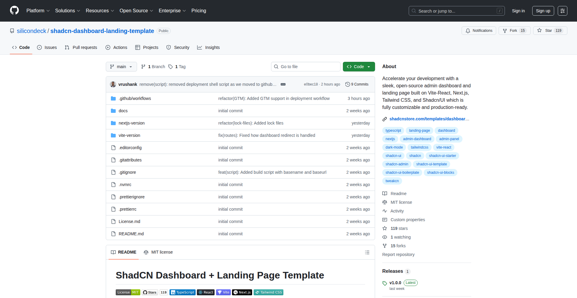Click the .github/workflows folder icon
577x298 pixels.
click(x=113, y=98)
